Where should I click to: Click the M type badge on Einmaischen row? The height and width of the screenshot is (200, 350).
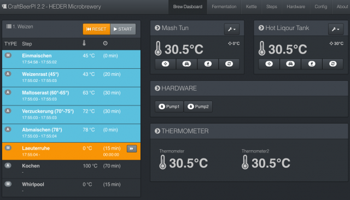[8, 55]
